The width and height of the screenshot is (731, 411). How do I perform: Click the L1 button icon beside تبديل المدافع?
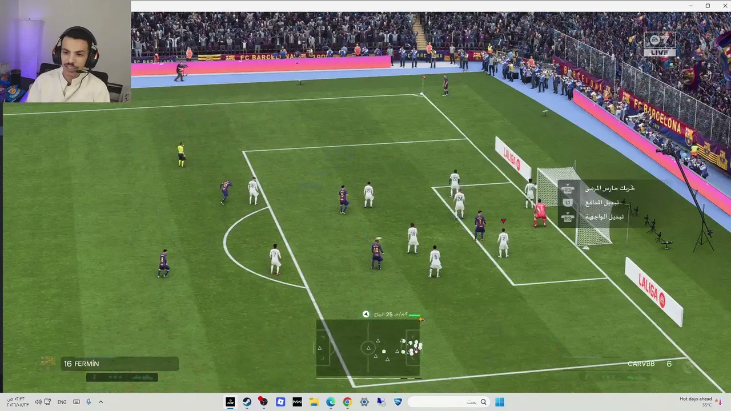567,203
